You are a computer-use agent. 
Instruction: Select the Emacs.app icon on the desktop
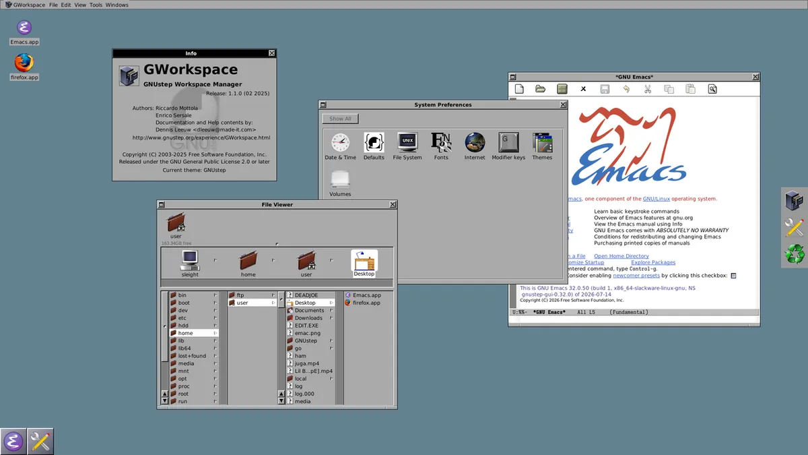[x=24, y=28]
